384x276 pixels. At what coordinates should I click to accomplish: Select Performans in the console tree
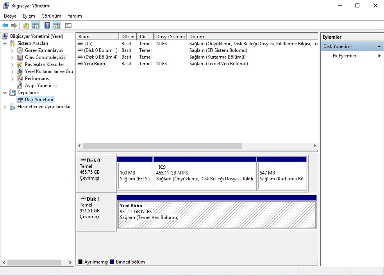[37, 78]
